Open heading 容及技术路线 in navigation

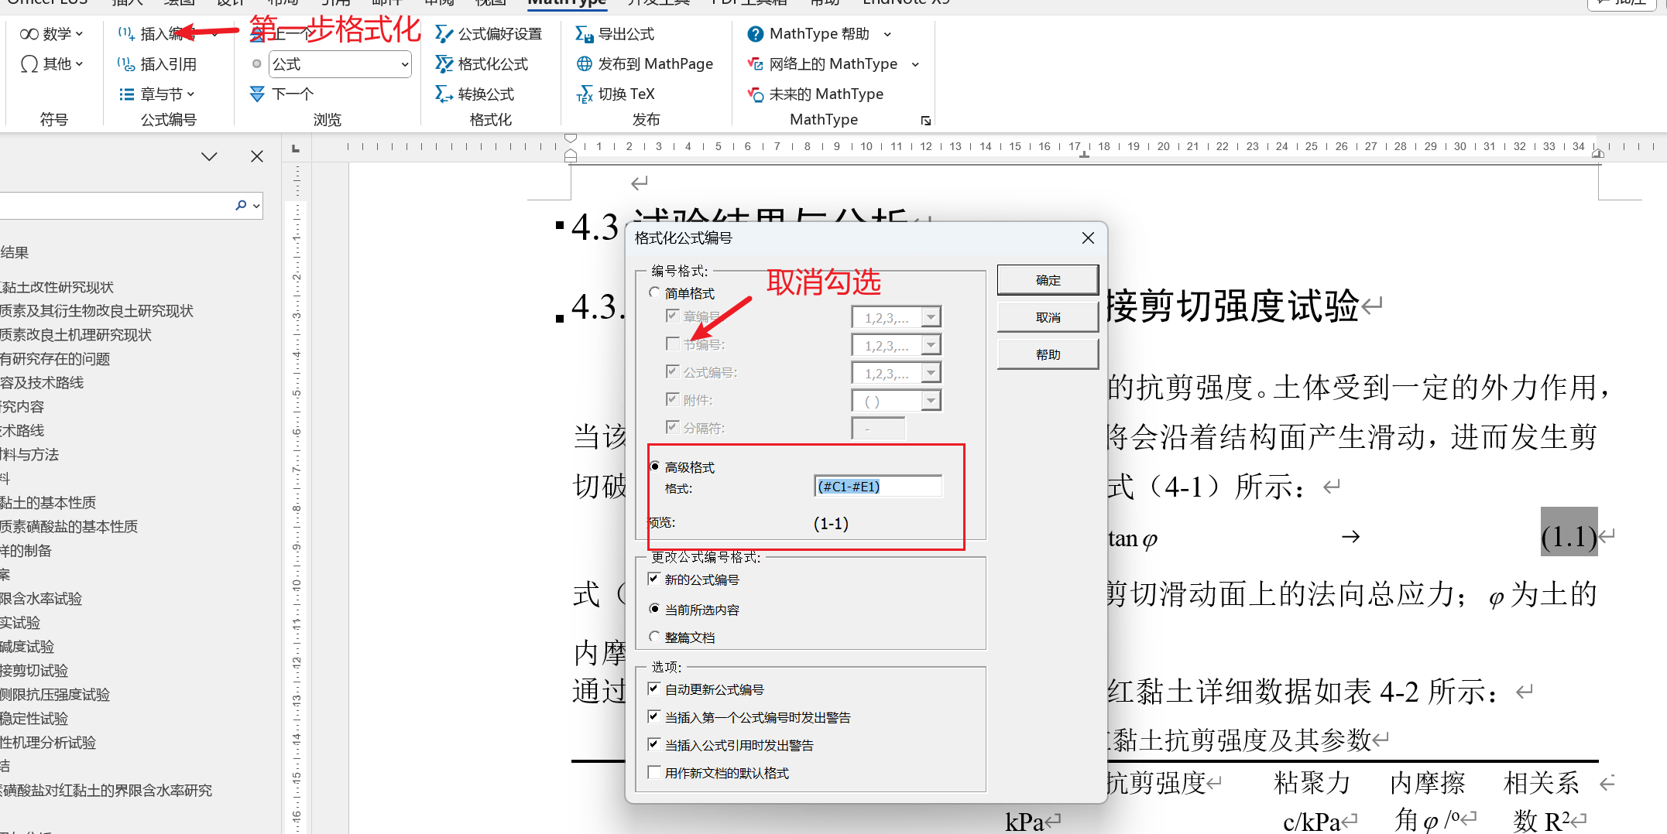[42, 383]
